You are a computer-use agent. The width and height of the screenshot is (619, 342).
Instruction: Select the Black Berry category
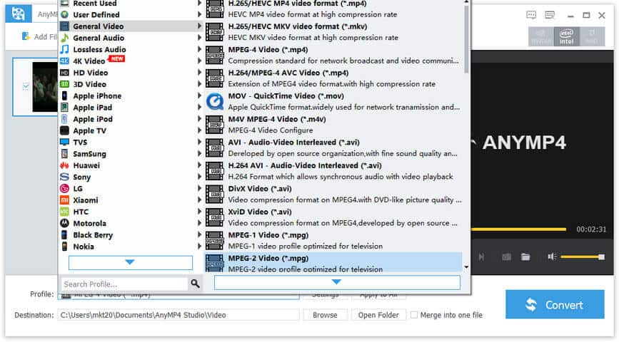(130, 235)
